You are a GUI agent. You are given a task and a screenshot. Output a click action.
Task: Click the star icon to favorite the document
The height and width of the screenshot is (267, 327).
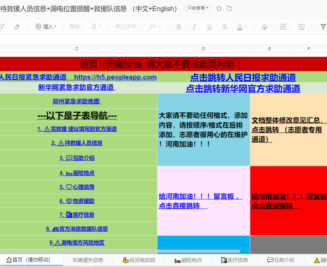pos(219,8)
